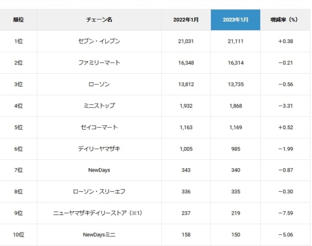
Task: Click the ローソン chain name cell
Action: 100,85
